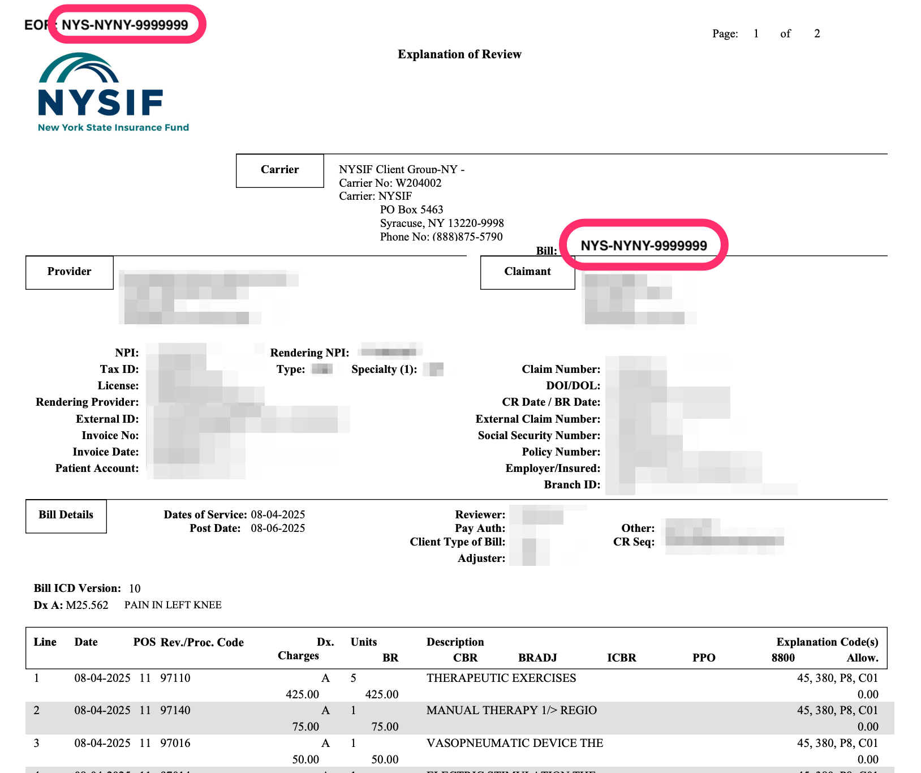Click Carrier No W204002 text
Viewport: 921px width, 773px height.
(x=390, y=183)
